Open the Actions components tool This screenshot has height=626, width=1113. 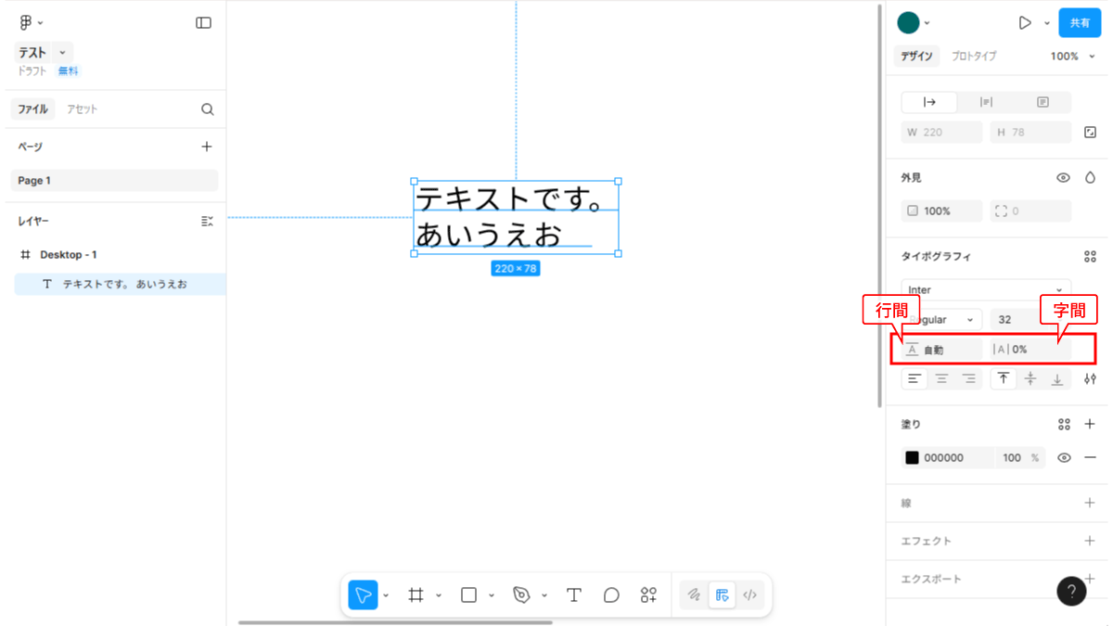click(648, 595)
